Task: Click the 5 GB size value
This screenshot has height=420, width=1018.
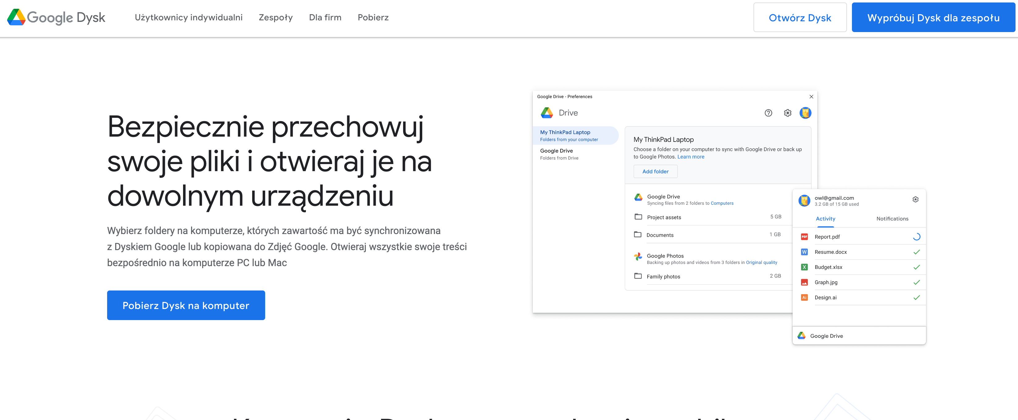Action: click(x=775, y=217)
